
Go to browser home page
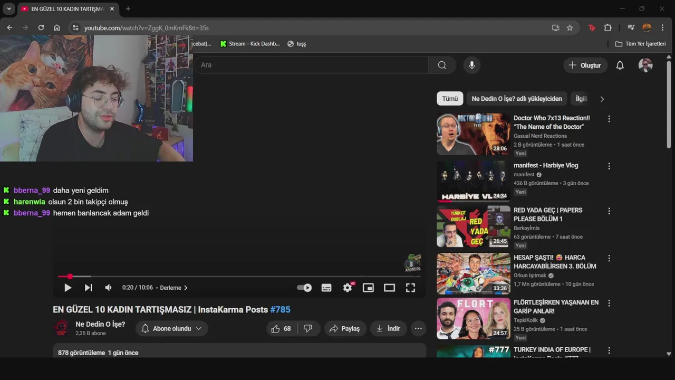57,27
